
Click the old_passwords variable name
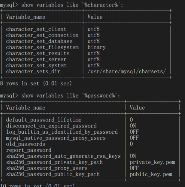point(25,144)
